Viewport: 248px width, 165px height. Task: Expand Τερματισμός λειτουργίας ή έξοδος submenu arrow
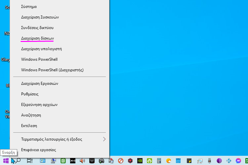(104, 139)
